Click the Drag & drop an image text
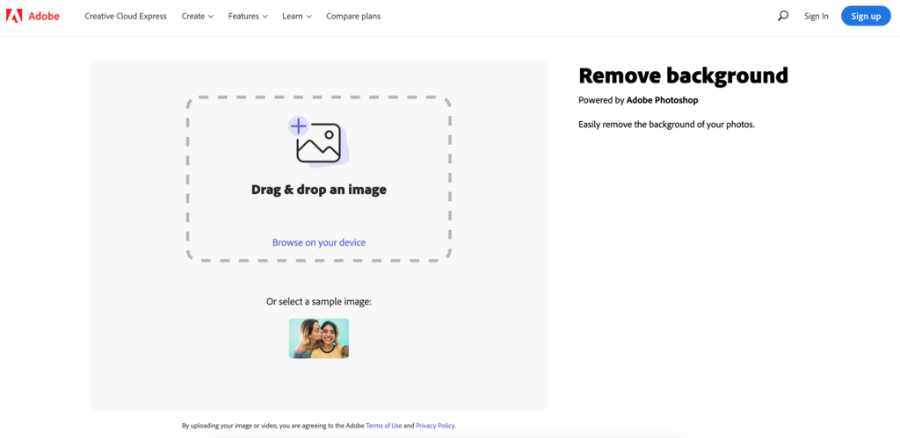Image resolution: width=900 pixels, height=438 pixels. [x=318, y=190]
